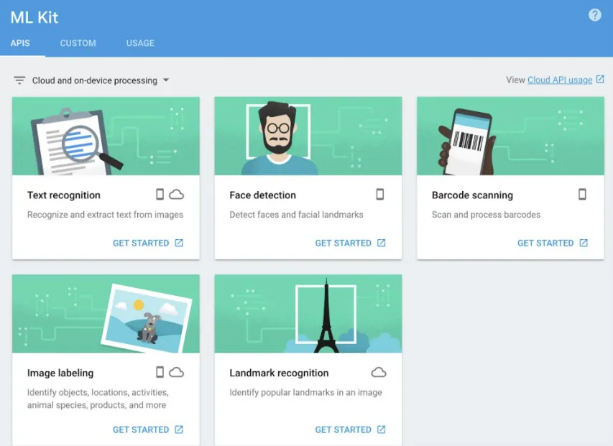Click GET STARTED under Text recognition

tap(141, 243)
